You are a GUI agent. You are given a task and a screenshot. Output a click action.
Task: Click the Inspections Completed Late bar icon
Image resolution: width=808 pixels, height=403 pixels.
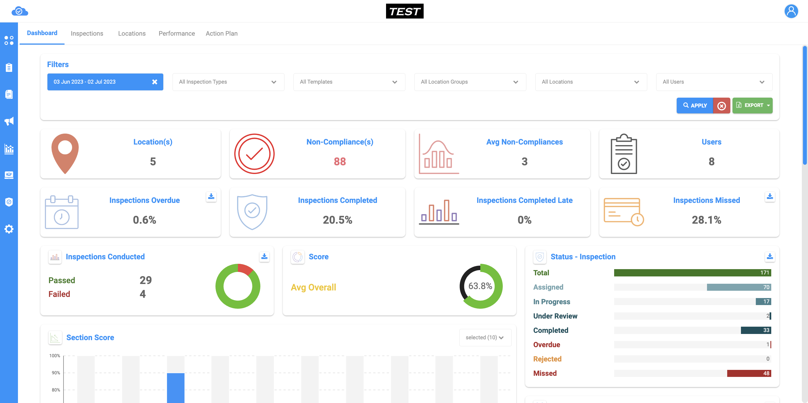pyautogui.click(x=439, y=212)
